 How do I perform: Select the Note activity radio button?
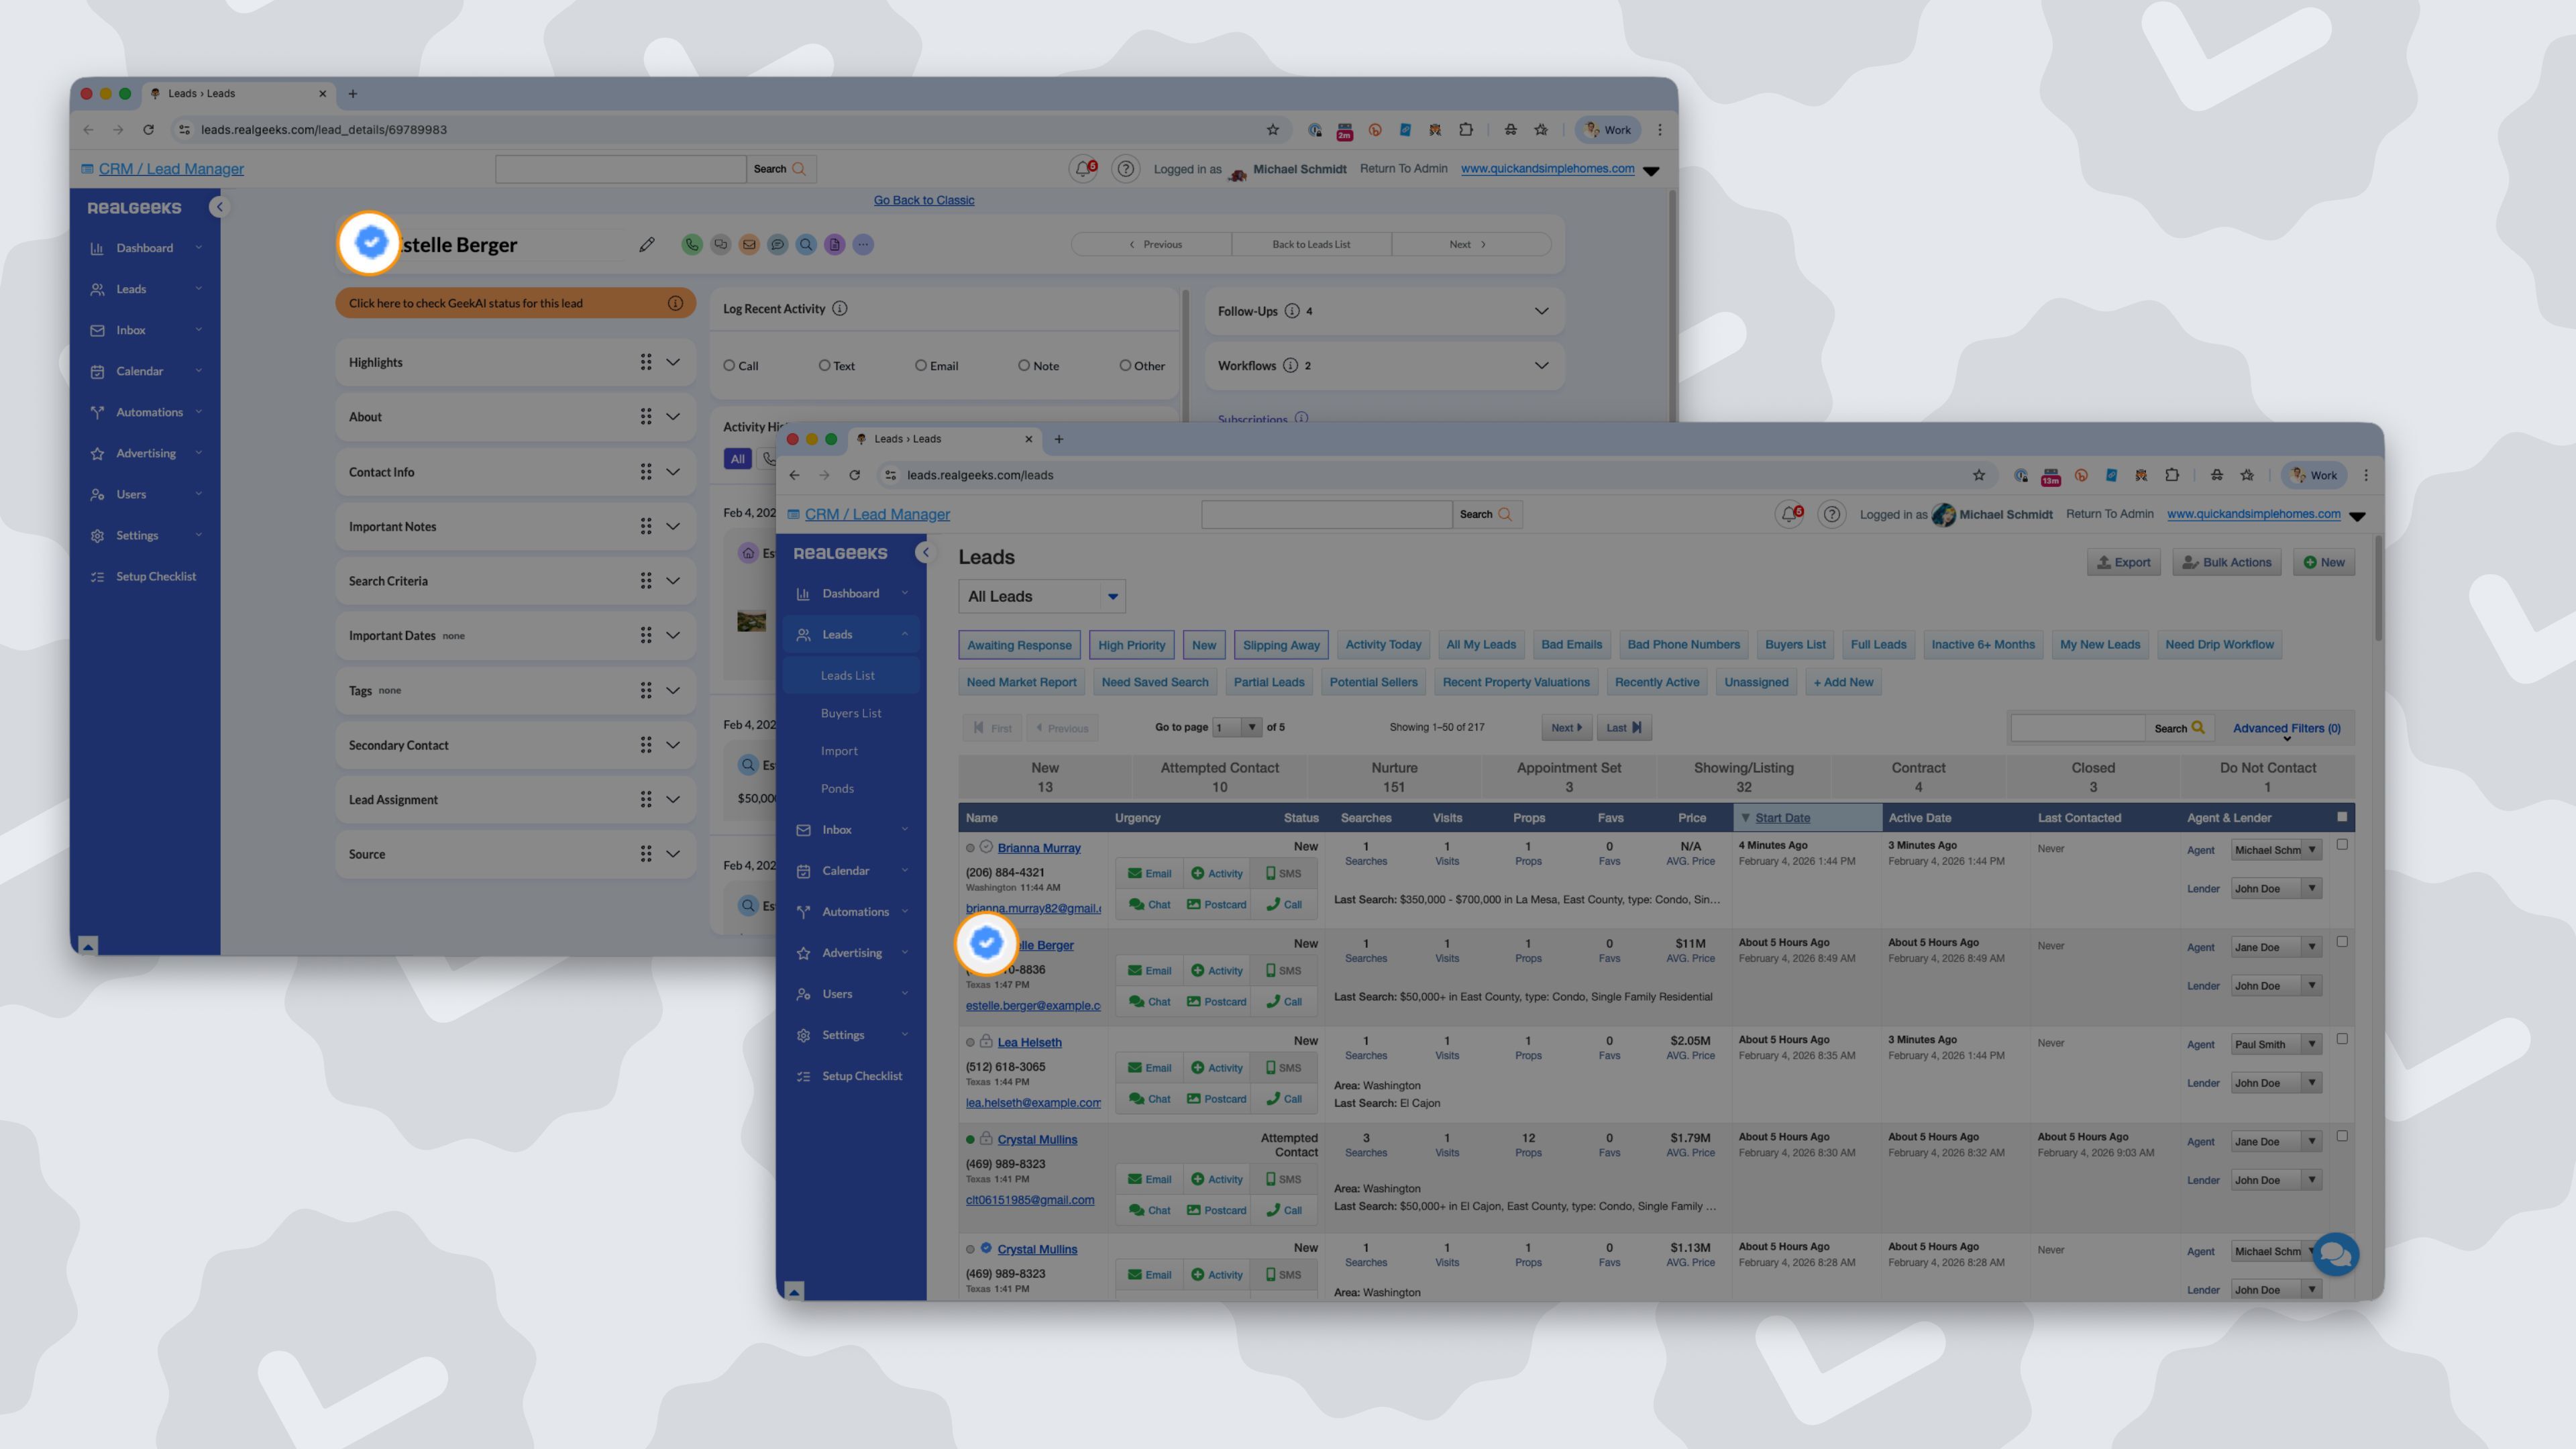click(x=1024, y=366)
